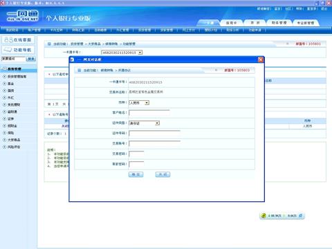Click the card number 4682030211520915 in dialog
The height and width of the screenshot is (249, 332).
pyautogui.click(x=145, y=82)
